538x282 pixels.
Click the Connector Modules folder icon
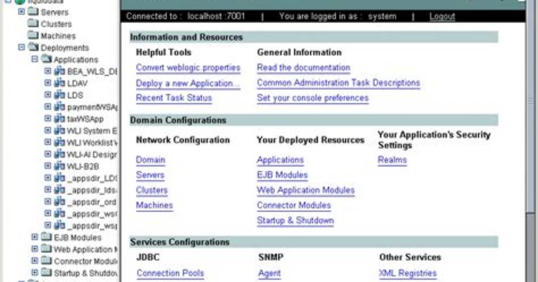click(46, 261)
